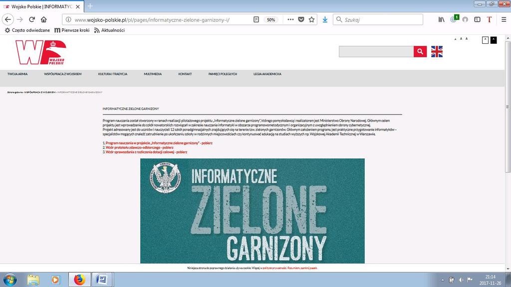The image size is (511, 287).
Task: Click Rozumiem, zamknij pasek cookie link
Action: coord(302,268)
